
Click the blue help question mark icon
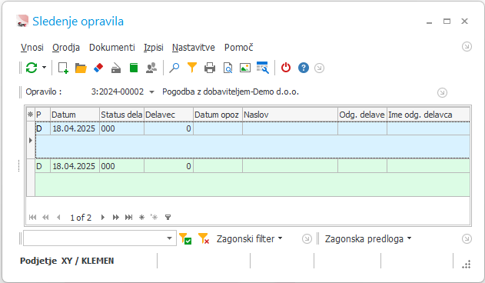(x=304, y=68)
